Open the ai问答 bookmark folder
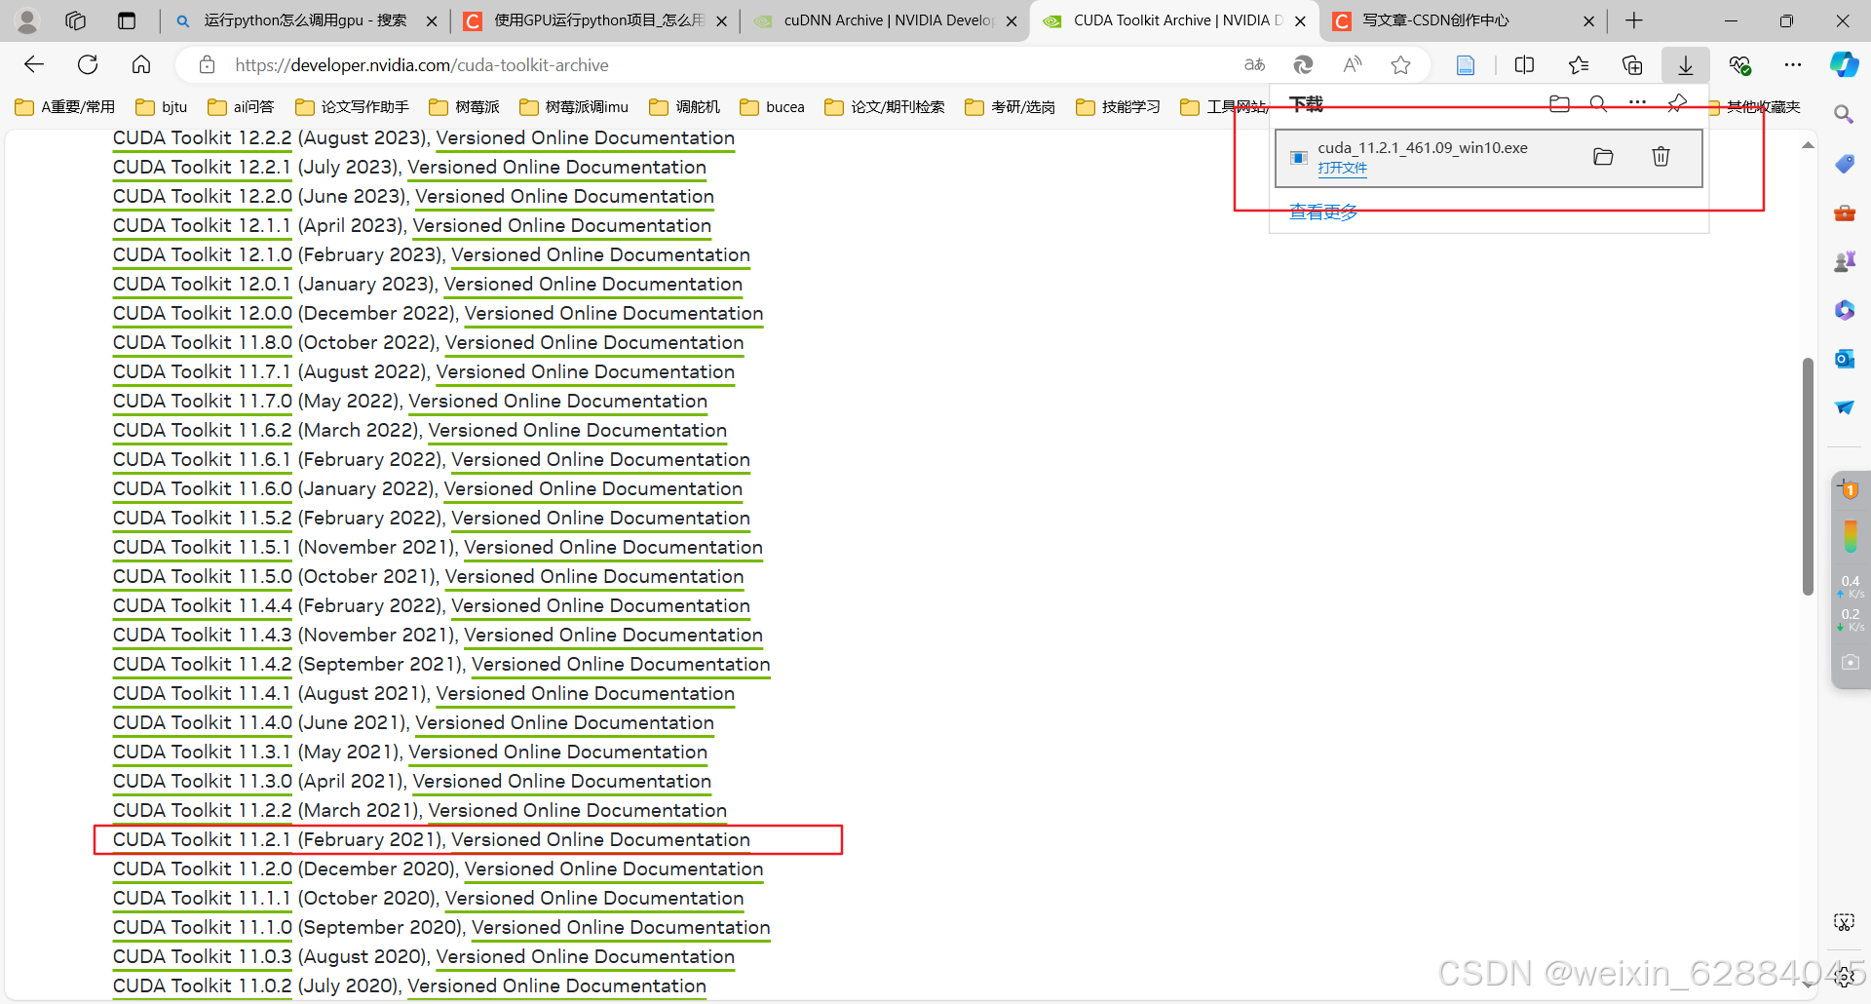Viewport: 1871px width, 1004px height. pos(241,106)
